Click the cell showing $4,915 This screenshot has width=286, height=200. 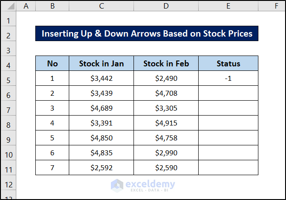(166, 123)
